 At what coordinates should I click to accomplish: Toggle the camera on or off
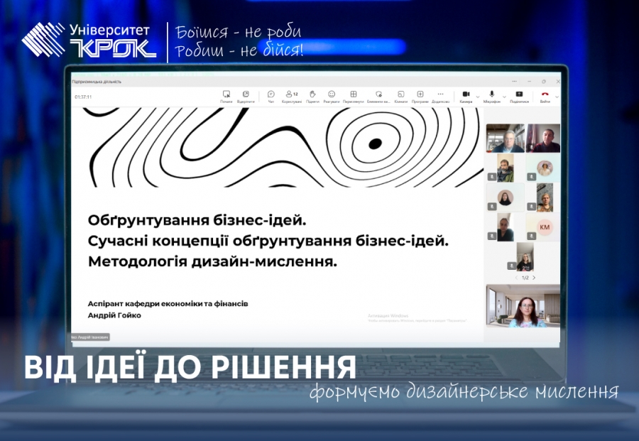[x=466, y=94]
